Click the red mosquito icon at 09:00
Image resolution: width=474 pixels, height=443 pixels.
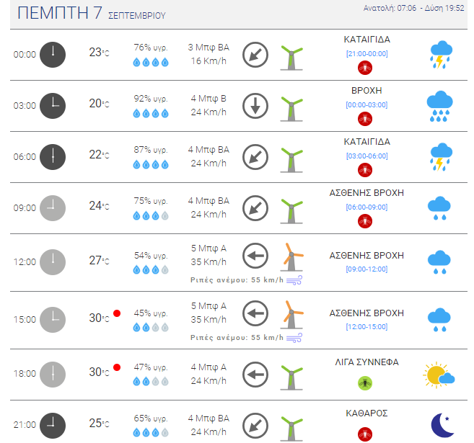click(x=365, y=221)
